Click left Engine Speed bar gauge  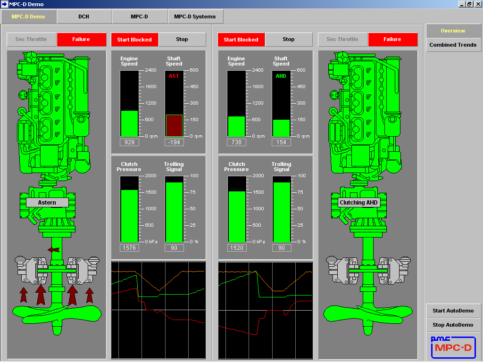coord(129,103)
